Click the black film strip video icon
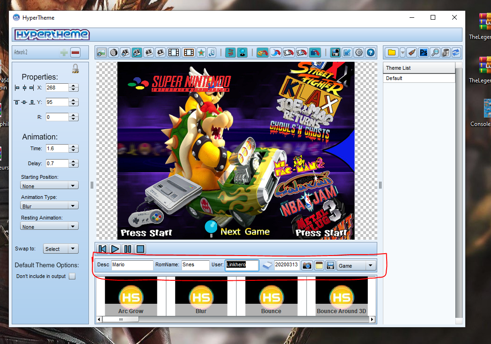 174,52
